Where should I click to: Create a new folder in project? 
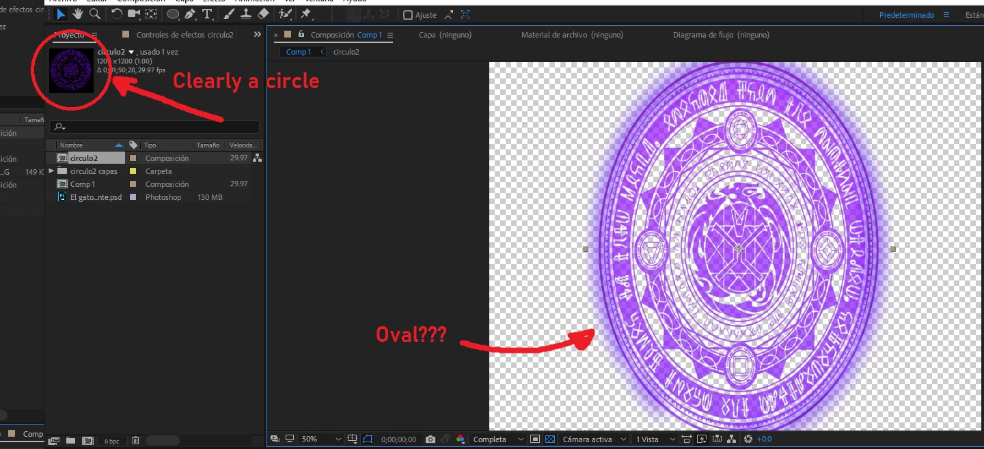pos(71,441)
